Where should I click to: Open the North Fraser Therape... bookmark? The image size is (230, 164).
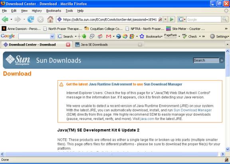pyautogui.click(x=63, y=29)
